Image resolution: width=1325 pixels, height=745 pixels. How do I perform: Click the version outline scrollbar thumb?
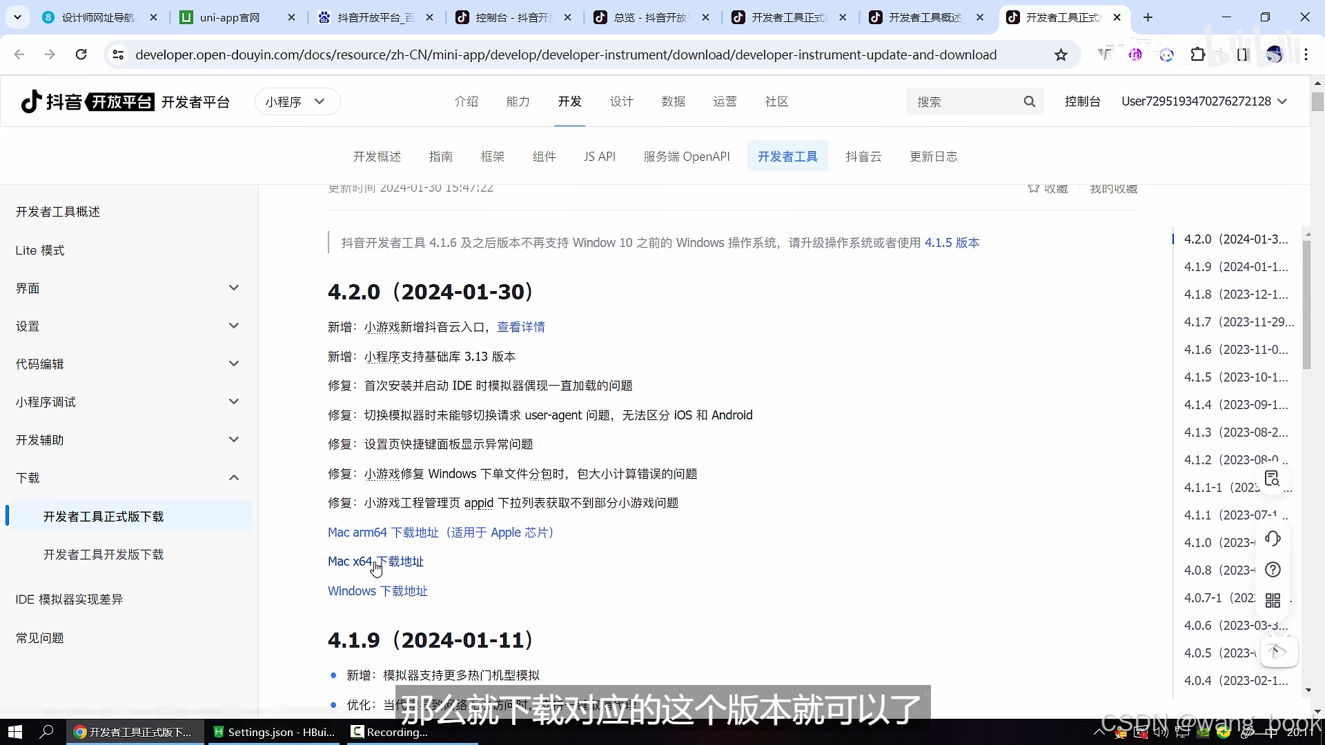(1306, 305)
